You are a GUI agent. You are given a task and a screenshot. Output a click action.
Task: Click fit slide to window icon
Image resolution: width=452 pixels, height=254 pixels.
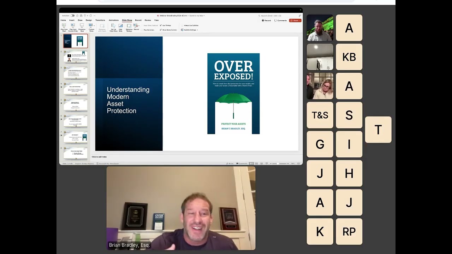pyautogui.click(x=298, y=164)
